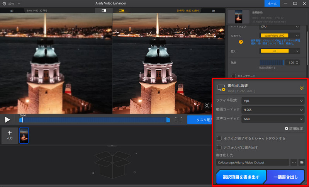Image resolution: width=309 pixels, height=187 pixels.
Task: Select the trim end handle on timeline
Action: pyautogui.click(x=168, y=120)
